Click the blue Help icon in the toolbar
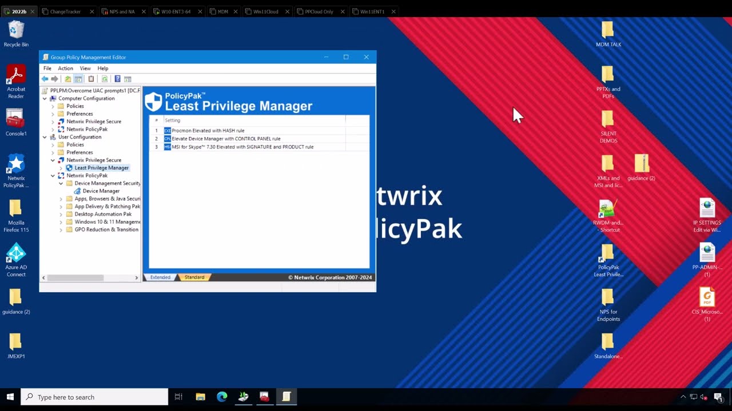Screen dimensions: 732x411 [x=117, y=79]
